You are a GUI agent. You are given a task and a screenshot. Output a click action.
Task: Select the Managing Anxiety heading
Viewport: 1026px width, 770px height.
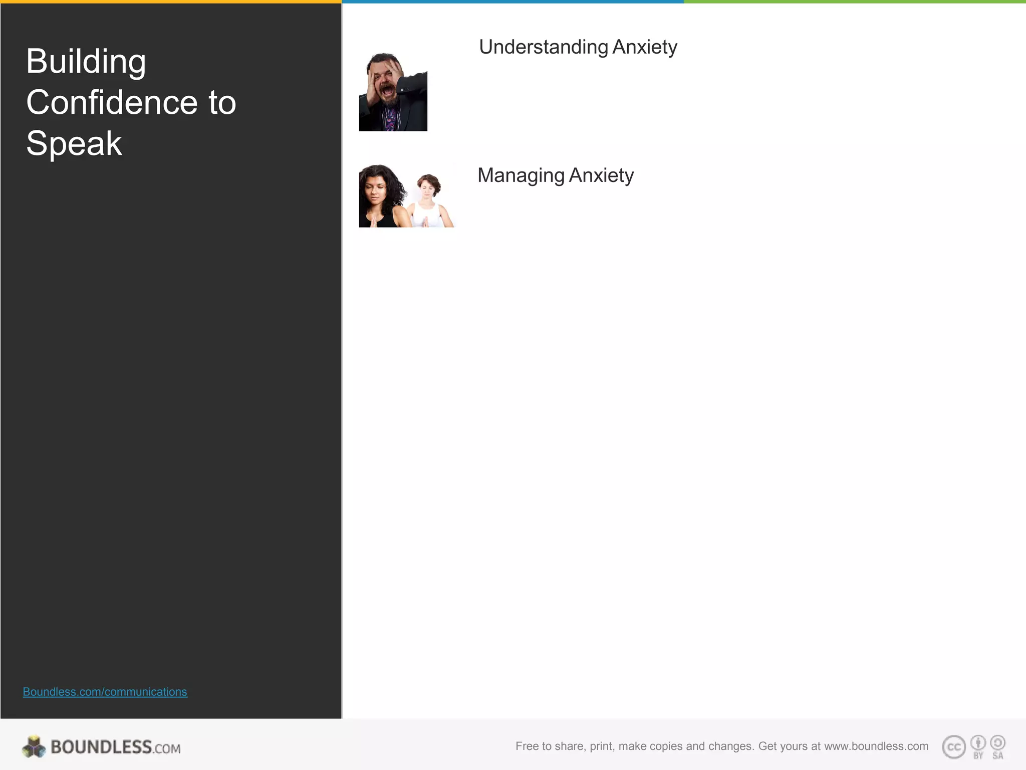point(555,175)
